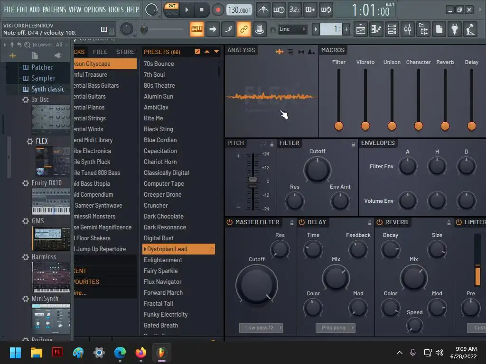
Task: Click the Filter panel lock icon
Action: (x=353, y=144)
